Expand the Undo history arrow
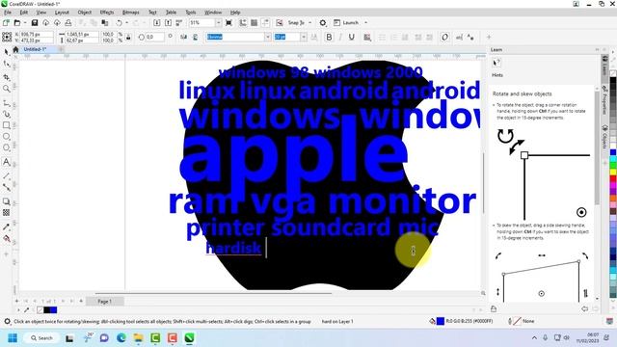 (x=126, y=23)
